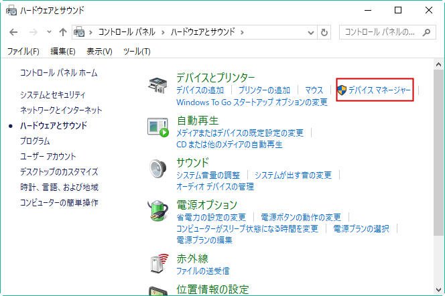
Task: Open Windows To Go スタートアップ オプションの変更
Action: tap(252, 102)
